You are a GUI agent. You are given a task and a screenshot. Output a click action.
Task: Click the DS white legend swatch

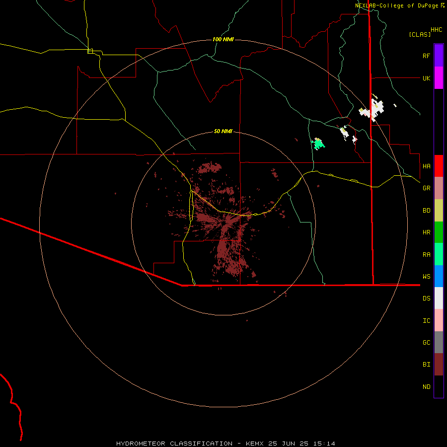tap(439, 298)
